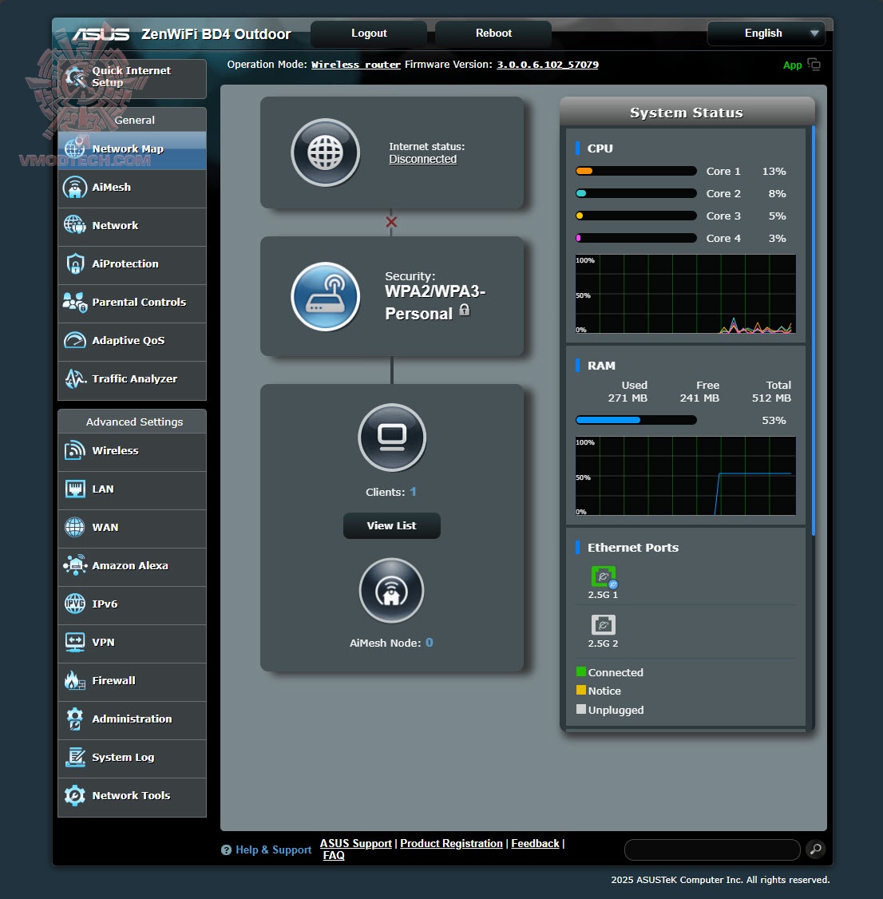Click the Amazon Alexa icon
The width and height of the screenshot is (883, 899).
click(x=75, y=565)
